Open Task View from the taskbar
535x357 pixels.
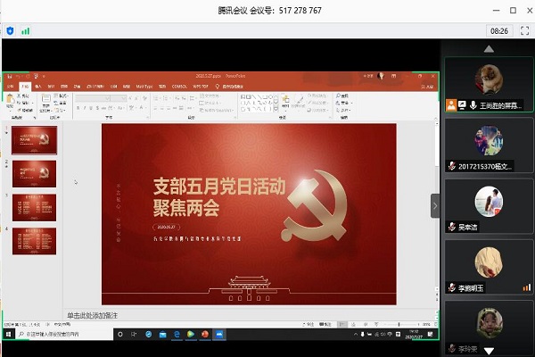tap(134, 334)
